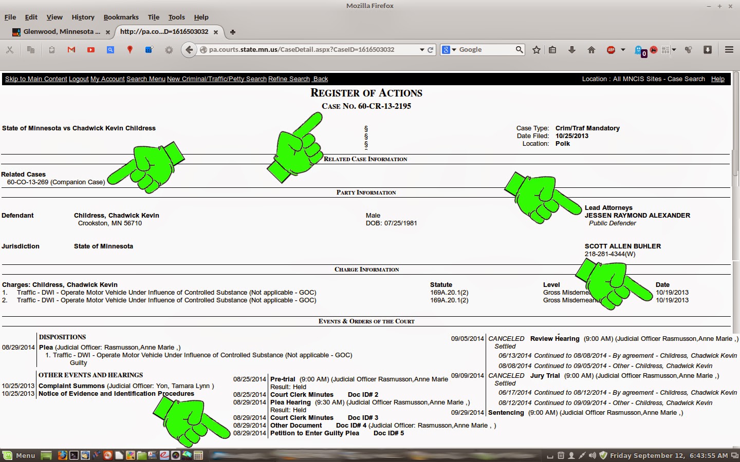The height and width of the screenshot is (462, 740).
Task: Open the YouTube bookmark icon
Action: pos(91,50)
